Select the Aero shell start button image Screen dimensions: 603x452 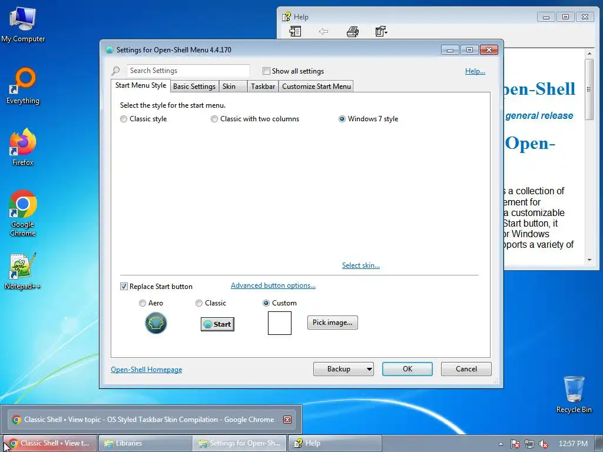[x=155, y=323]
